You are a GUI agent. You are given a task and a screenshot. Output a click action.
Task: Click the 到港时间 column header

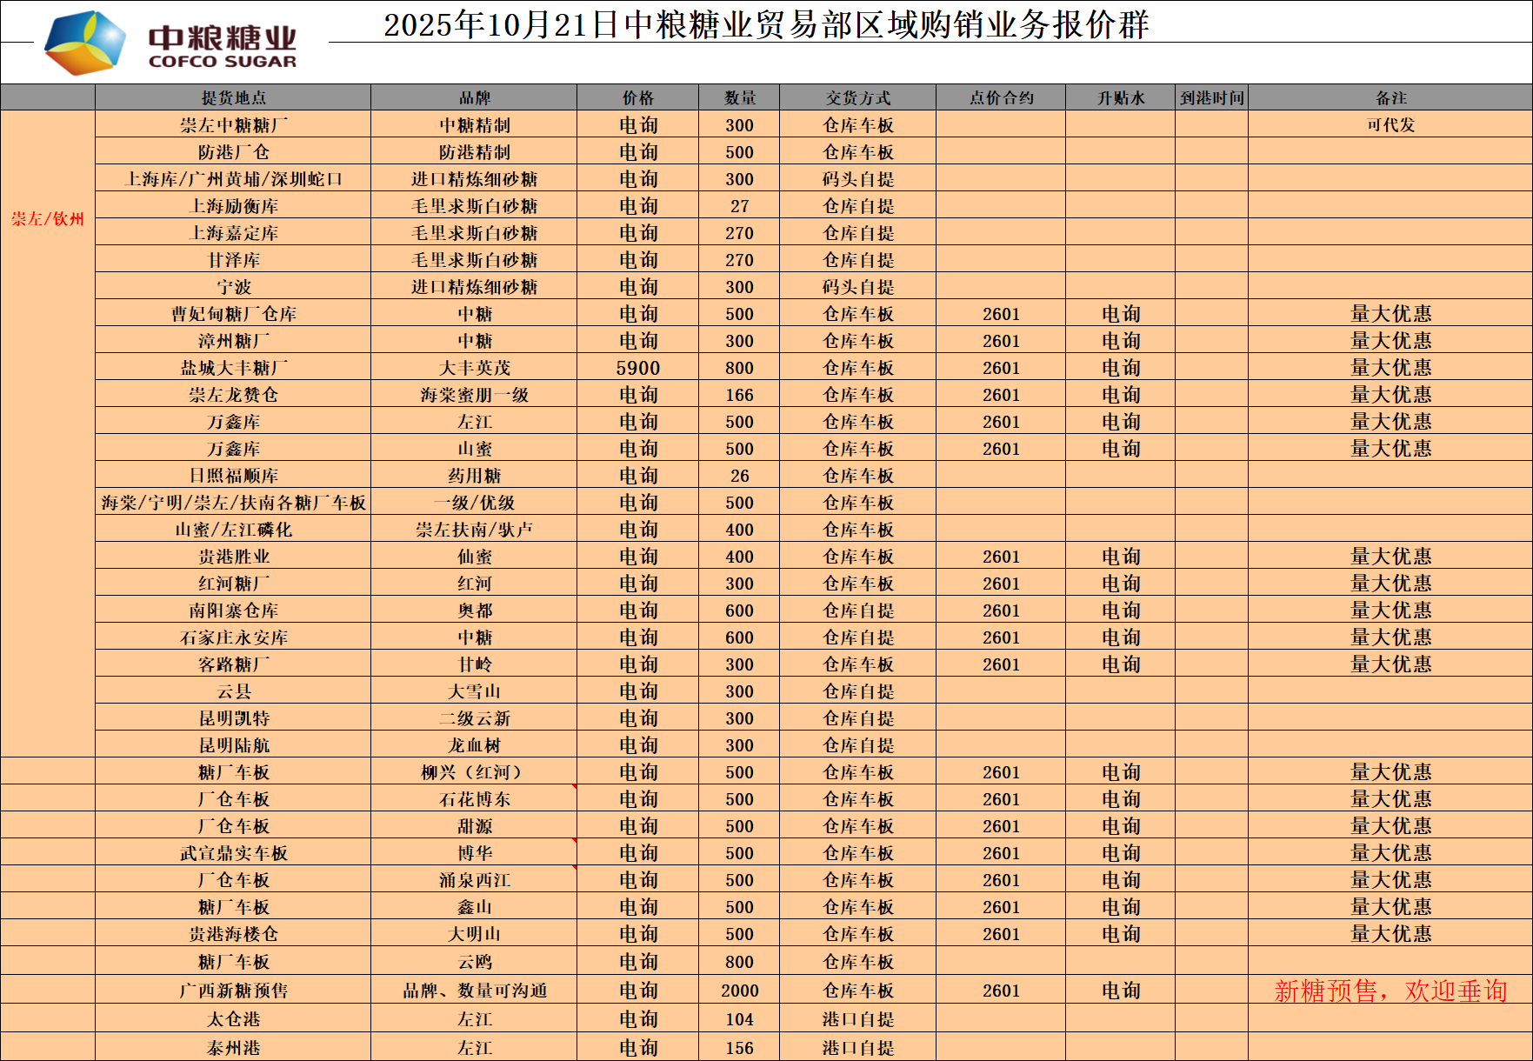tap(1211, 97)
